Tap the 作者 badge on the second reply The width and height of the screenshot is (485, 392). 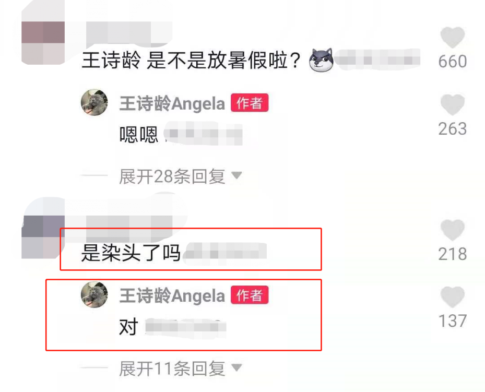[250, 295]
